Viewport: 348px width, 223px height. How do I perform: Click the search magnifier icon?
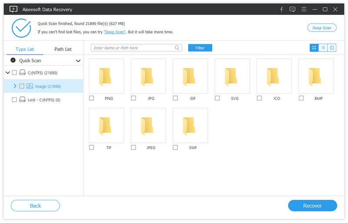pos(177,48)
